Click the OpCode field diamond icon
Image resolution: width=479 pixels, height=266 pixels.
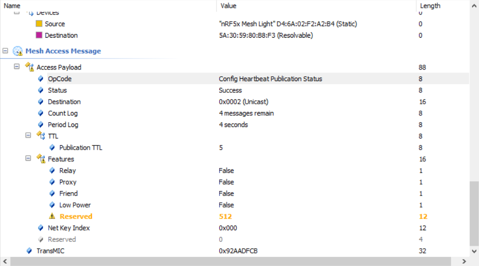click(41, 79)
